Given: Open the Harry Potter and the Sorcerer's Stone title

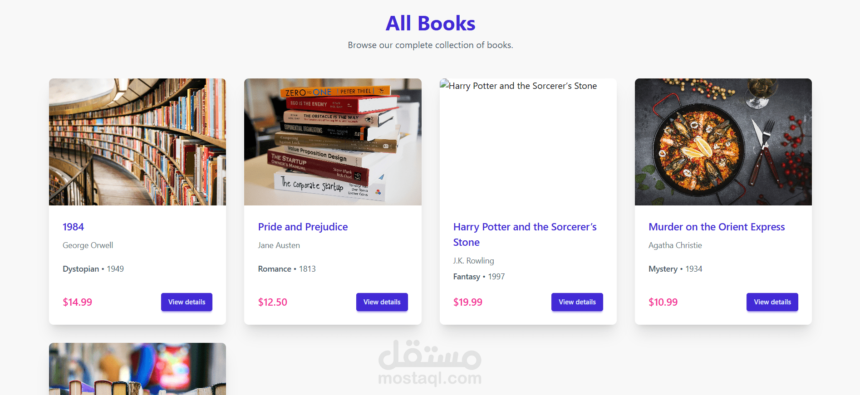Looking at the screenshot, I should (525, 234).
